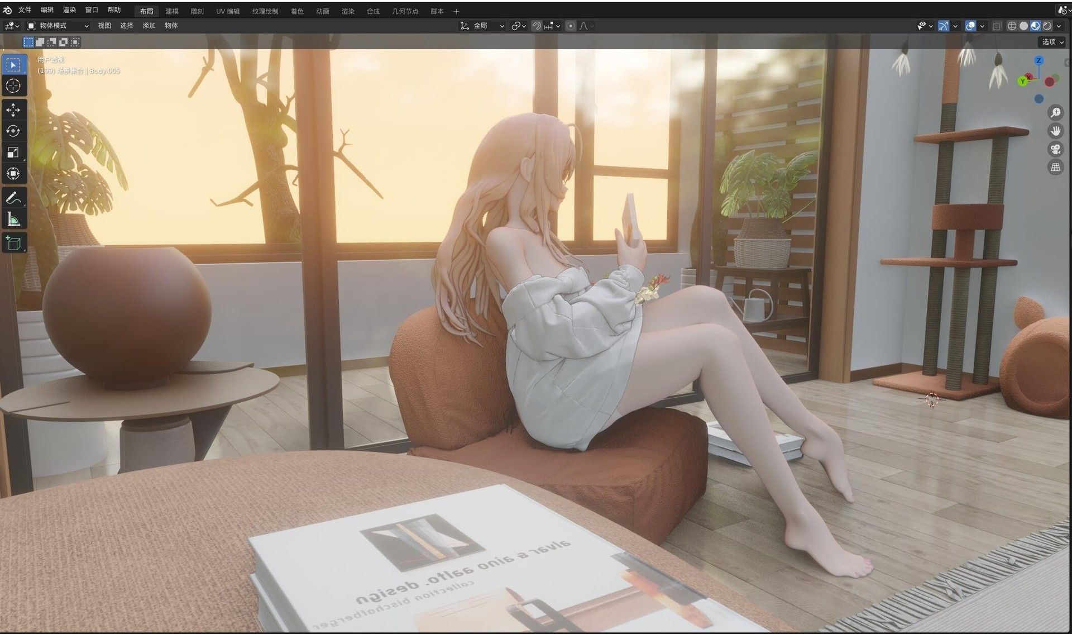Image resolution: width=1072 pixels, height=634 pixels.
Task: Select the Measure tool
Action: pyautogui.click(x=13, y=219)
